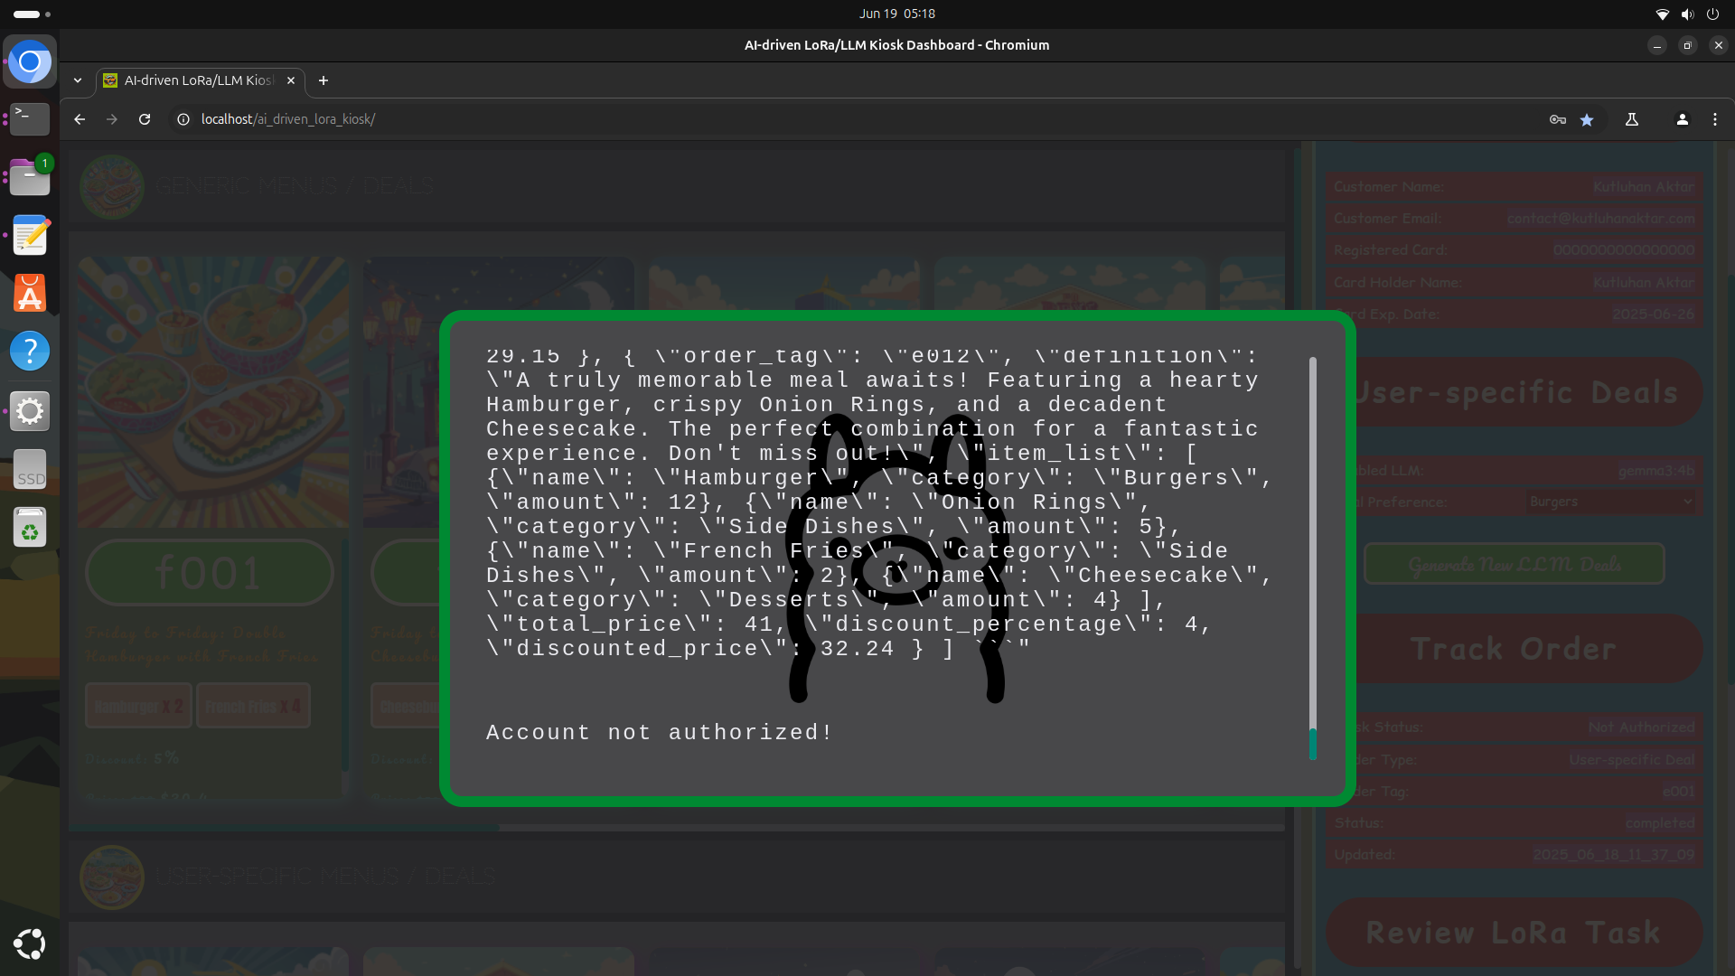Screen dimensions: 1735x976
Task: Open the tab search chevron dropdown
Action: 78,80
